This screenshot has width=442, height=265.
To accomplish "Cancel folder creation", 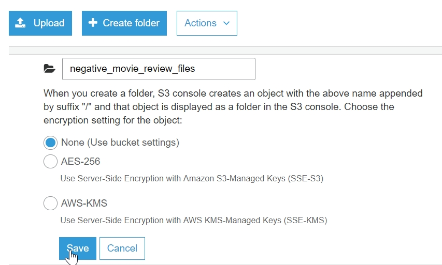I will [x=122, y=248].
